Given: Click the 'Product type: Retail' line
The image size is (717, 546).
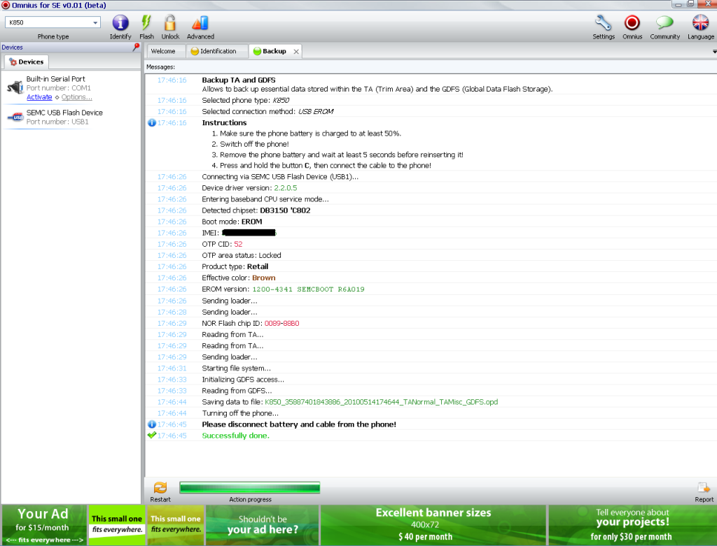Looking at the screenshot, I should point(235,266).
